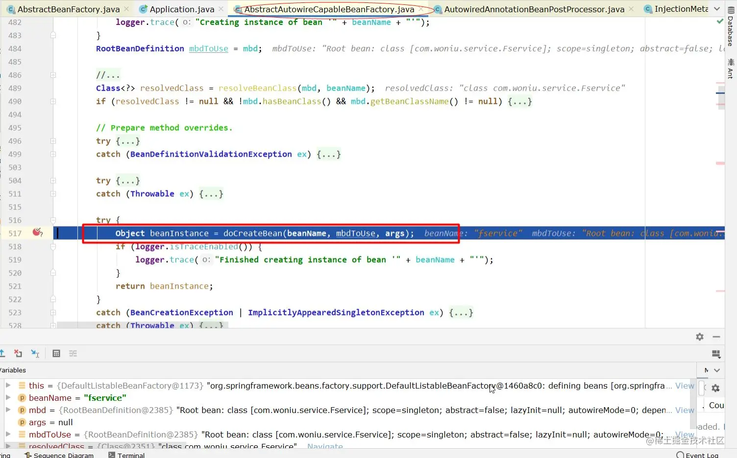Click View link for mbd variable
This screenshot has height=458, width=737.
685,410
